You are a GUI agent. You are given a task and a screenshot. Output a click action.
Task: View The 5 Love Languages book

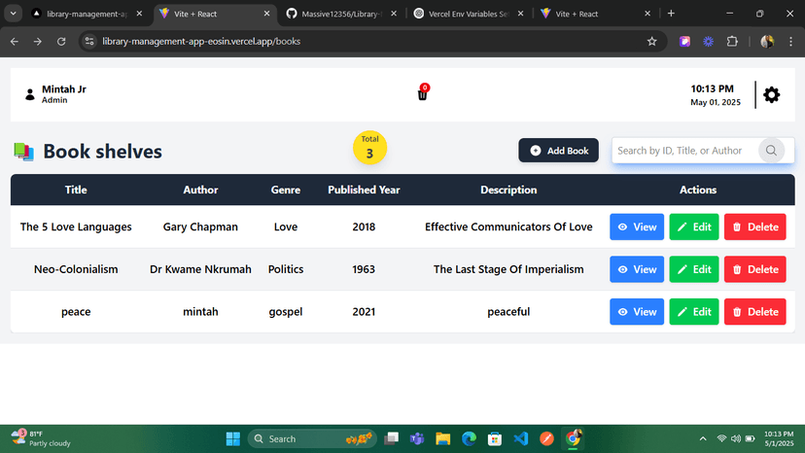pyautogui.click(x=637, y=227)
